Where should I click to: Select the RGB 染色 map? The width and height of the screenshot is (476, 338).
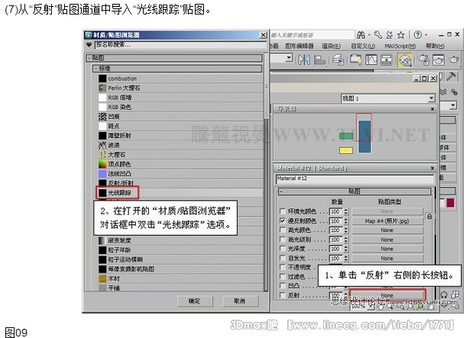pos(180,107)
